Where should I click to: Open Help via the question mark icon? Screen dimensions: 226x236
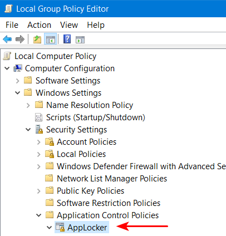point(67,39)
